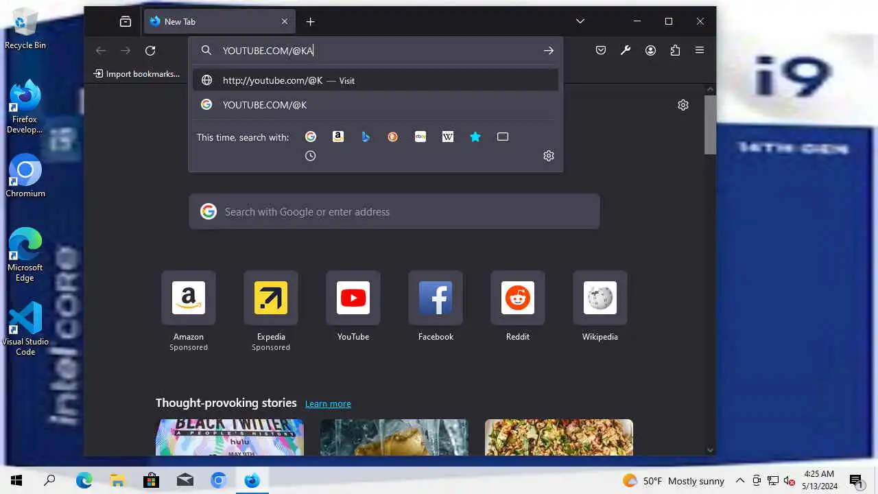Click Import bookmarks in bookmarks toolbar
The image size is (878, 494).
coord(137,73)
